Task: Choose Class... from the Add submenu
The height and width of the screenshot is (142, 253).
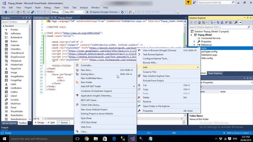Action: coord(105,131)
